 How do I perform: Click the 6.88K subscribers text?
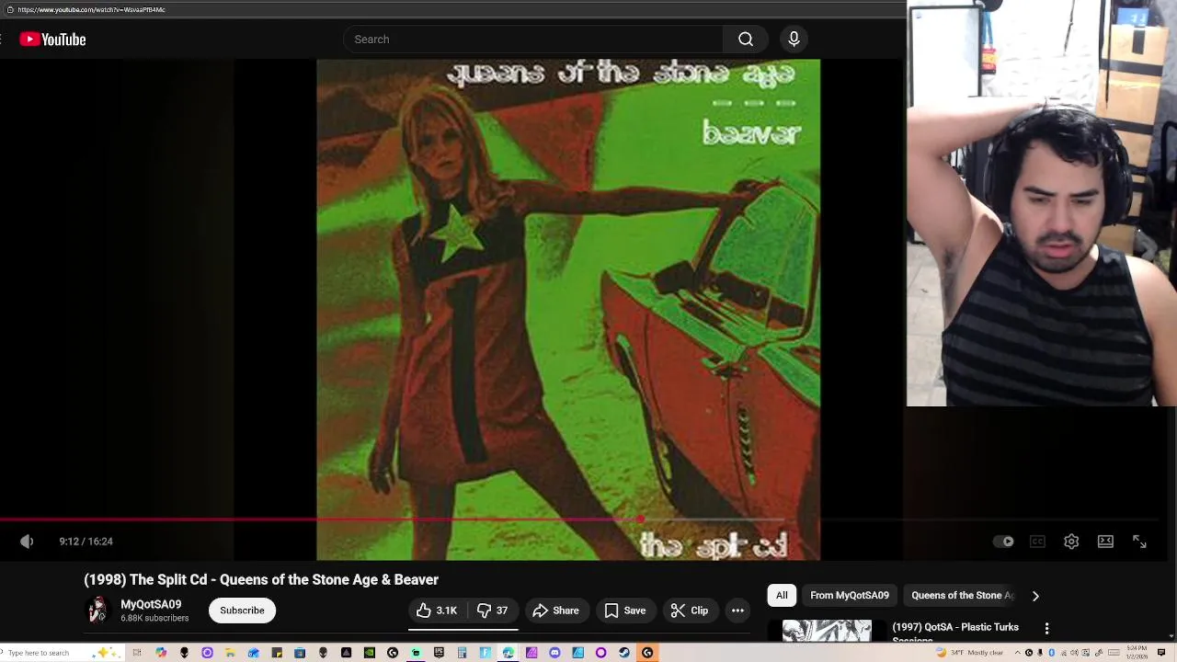(154, 619)
